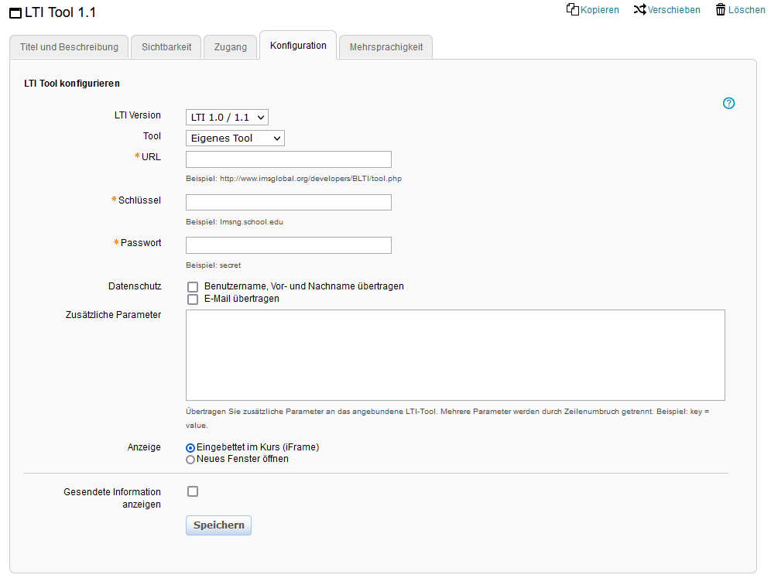771x585 pixels.
Task: Click the Kopieren copy icon
Action: (x=572, y=9)
